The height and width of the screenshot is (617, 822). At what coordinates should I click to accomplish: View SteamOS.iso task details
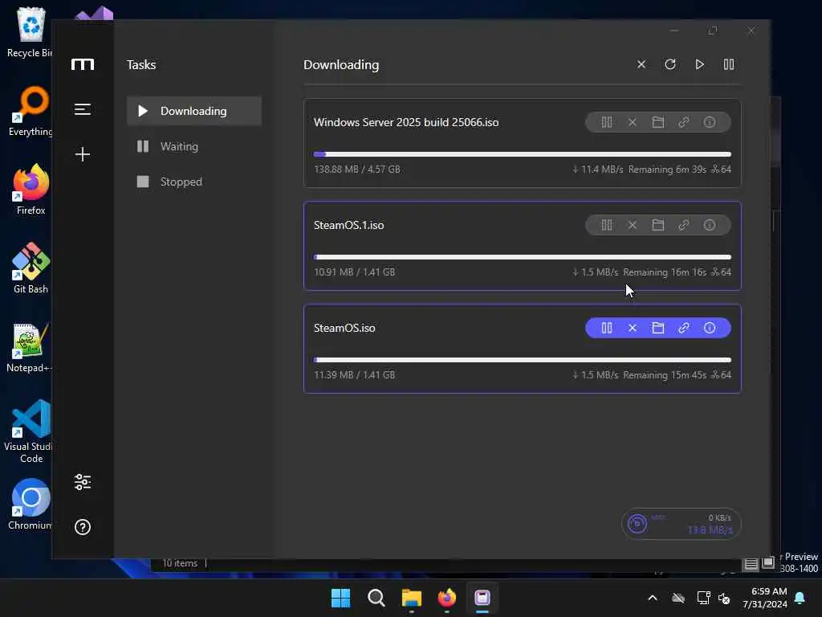[710, 328]
